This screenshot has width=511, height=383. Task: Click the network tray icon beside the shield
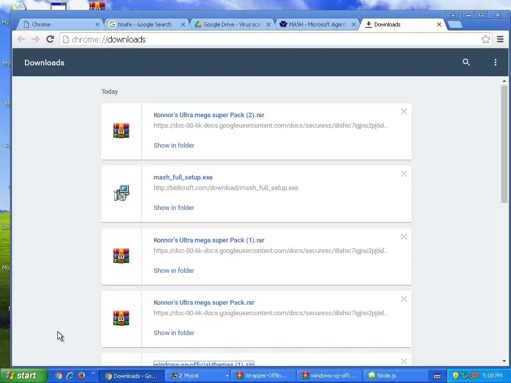point(465,376)
